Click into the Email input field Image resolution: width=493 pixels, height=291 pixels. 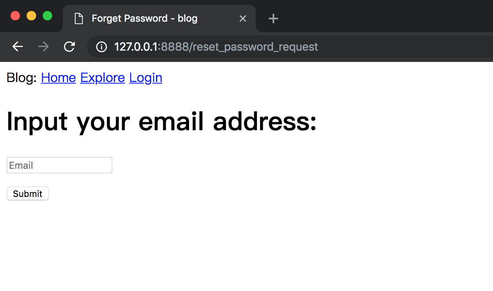click(x=60, y=165)
